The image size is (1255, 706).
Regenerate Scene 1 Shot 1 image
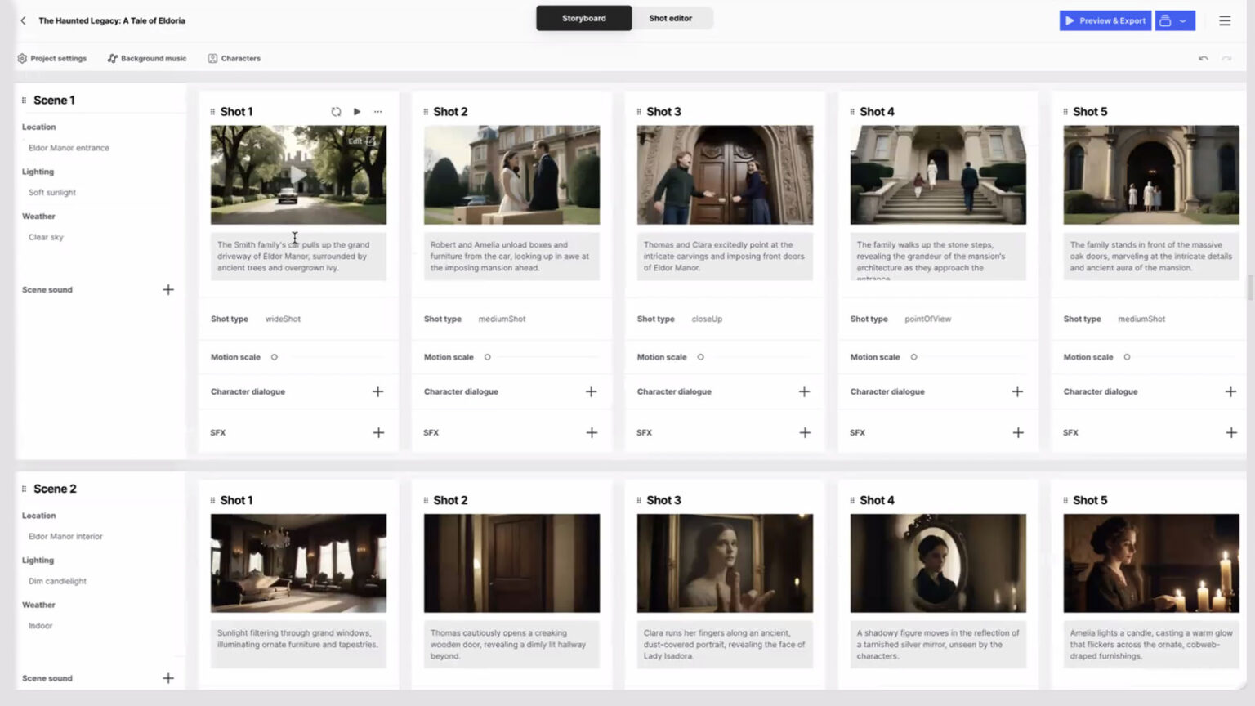(336, 112)
